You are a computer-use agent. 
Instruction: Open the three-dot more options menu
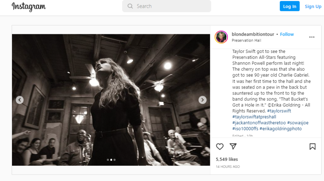tap(312, 37)
